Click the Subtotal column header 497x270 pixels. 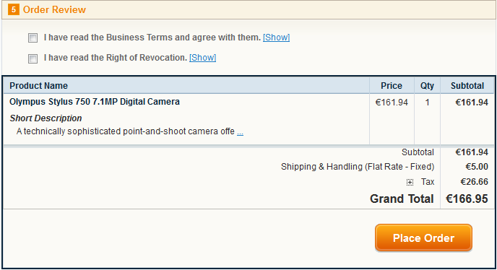(467, 86)
